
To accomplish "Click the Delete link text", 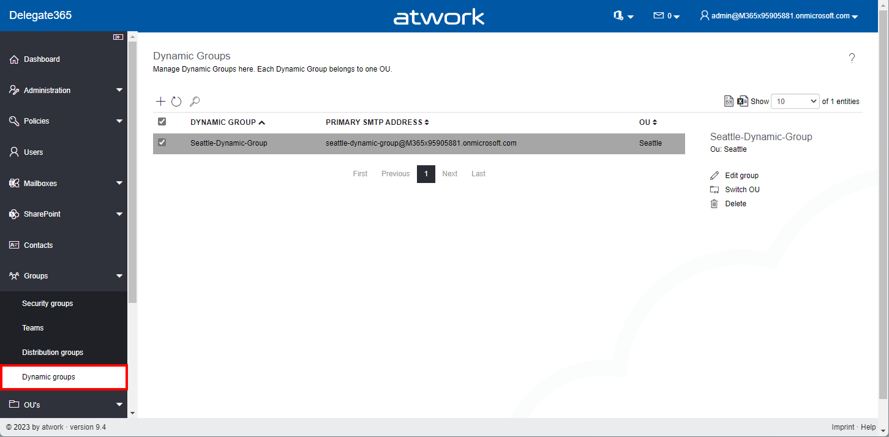I will pos(735,204).
